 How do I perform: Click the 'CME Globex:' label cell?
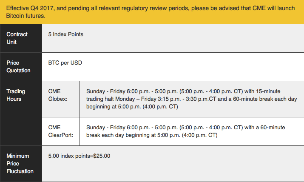coord(61,99)
